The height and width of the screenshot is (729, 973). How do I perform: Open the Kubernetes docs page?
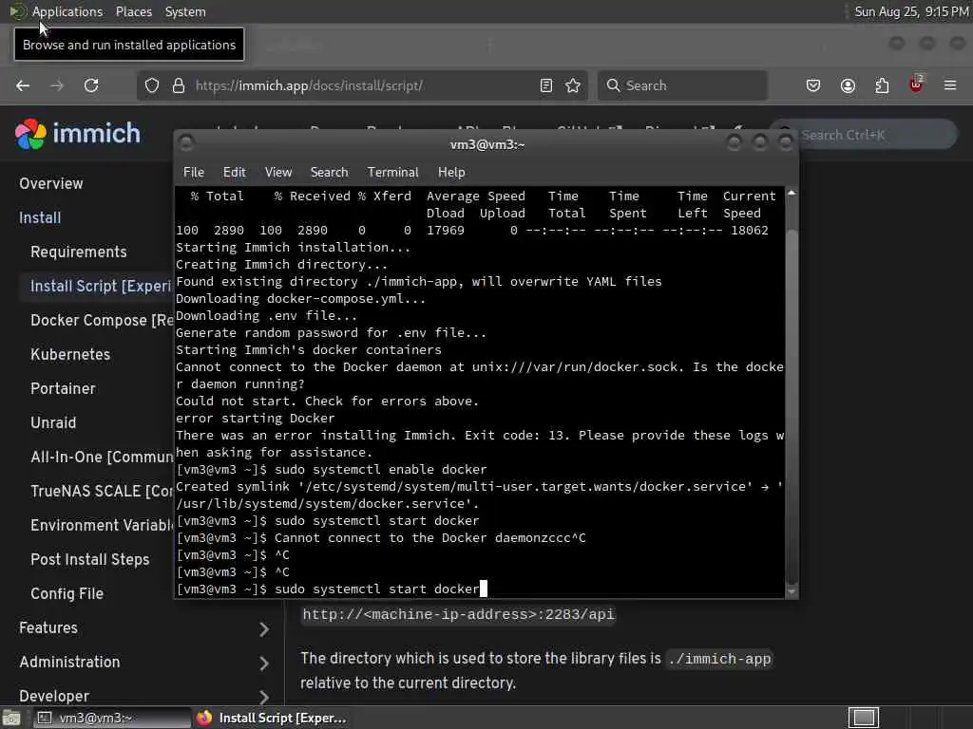point(70,354)
